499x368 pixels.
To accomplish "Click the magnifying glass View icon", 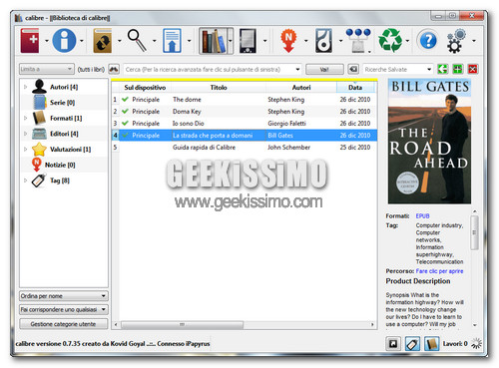I will 137,41.
